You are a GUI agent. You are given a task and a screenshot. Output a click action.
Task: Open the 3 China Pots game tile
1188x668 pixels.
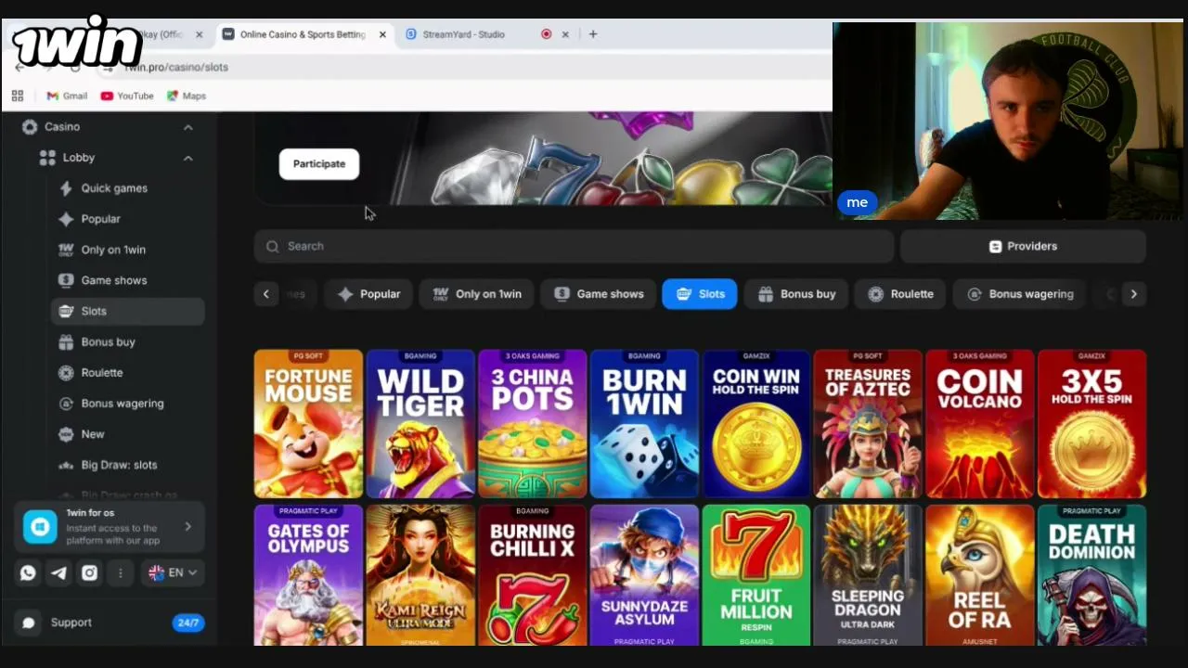(x=533, y=424)
